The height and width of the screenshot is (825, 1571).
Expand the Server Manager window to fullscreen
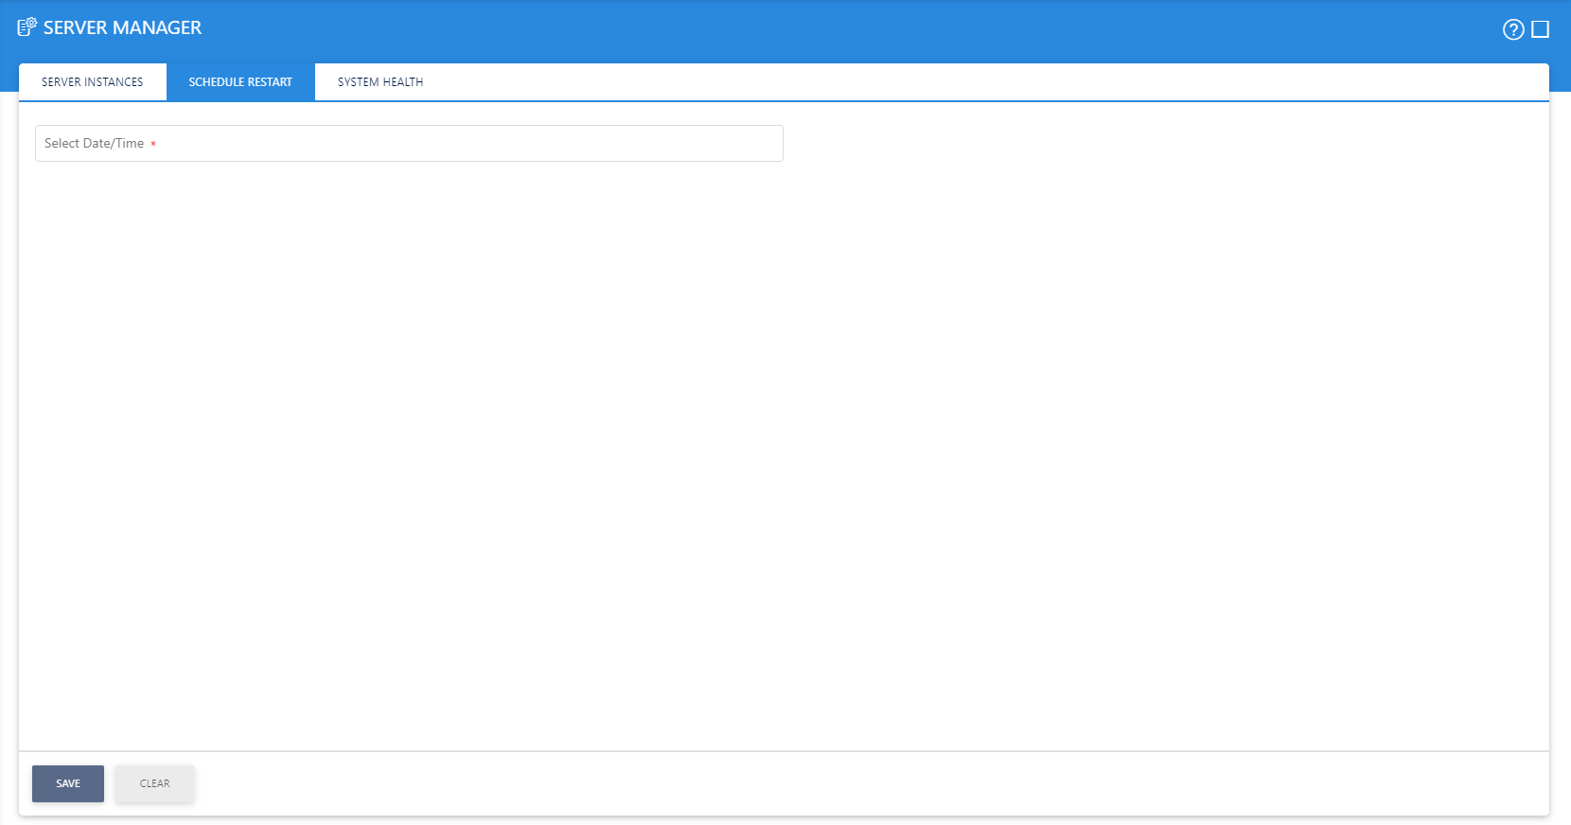(1541, 29)
